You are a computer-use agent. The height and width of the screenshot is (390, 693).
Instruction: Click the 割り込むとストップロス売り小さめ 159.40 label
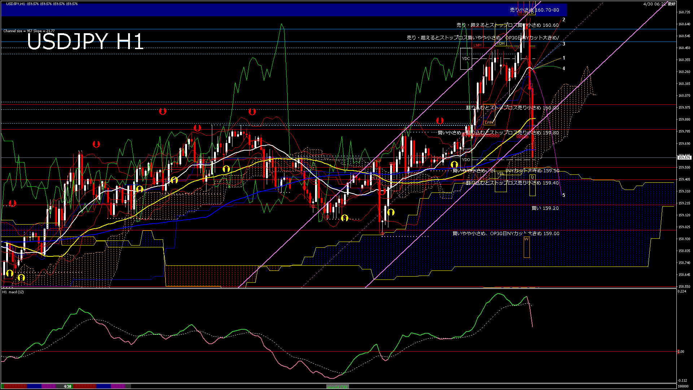pyautogui.click(x=512, y=183)
